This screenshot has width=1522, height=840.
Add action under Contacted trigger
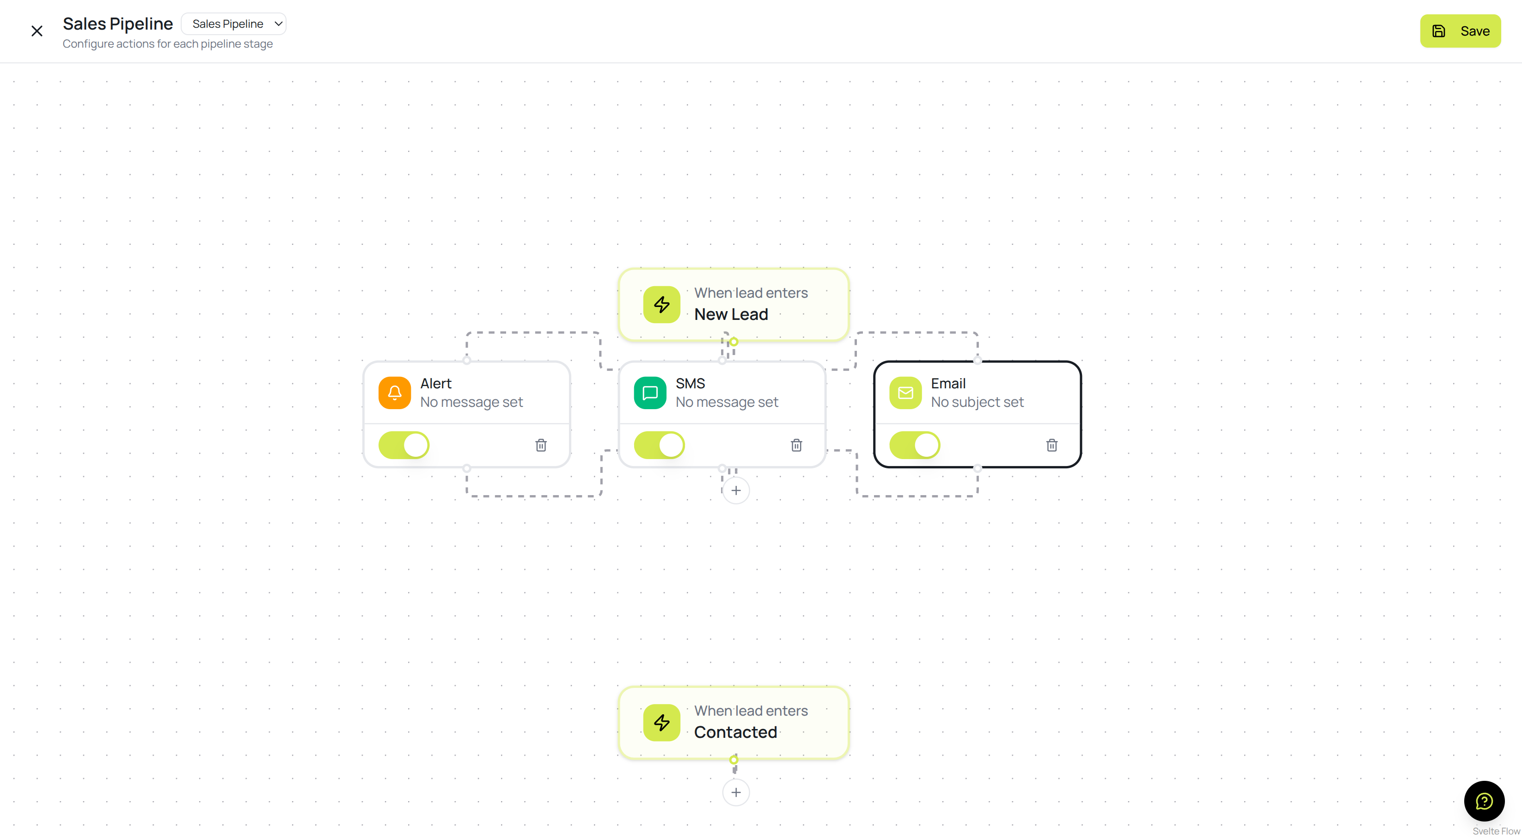(x=736, y=792)
